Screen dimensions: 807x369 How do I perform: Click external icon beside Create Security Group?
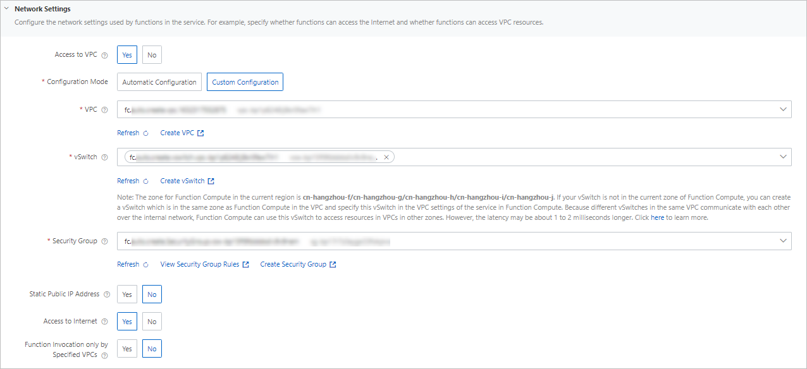333,265
